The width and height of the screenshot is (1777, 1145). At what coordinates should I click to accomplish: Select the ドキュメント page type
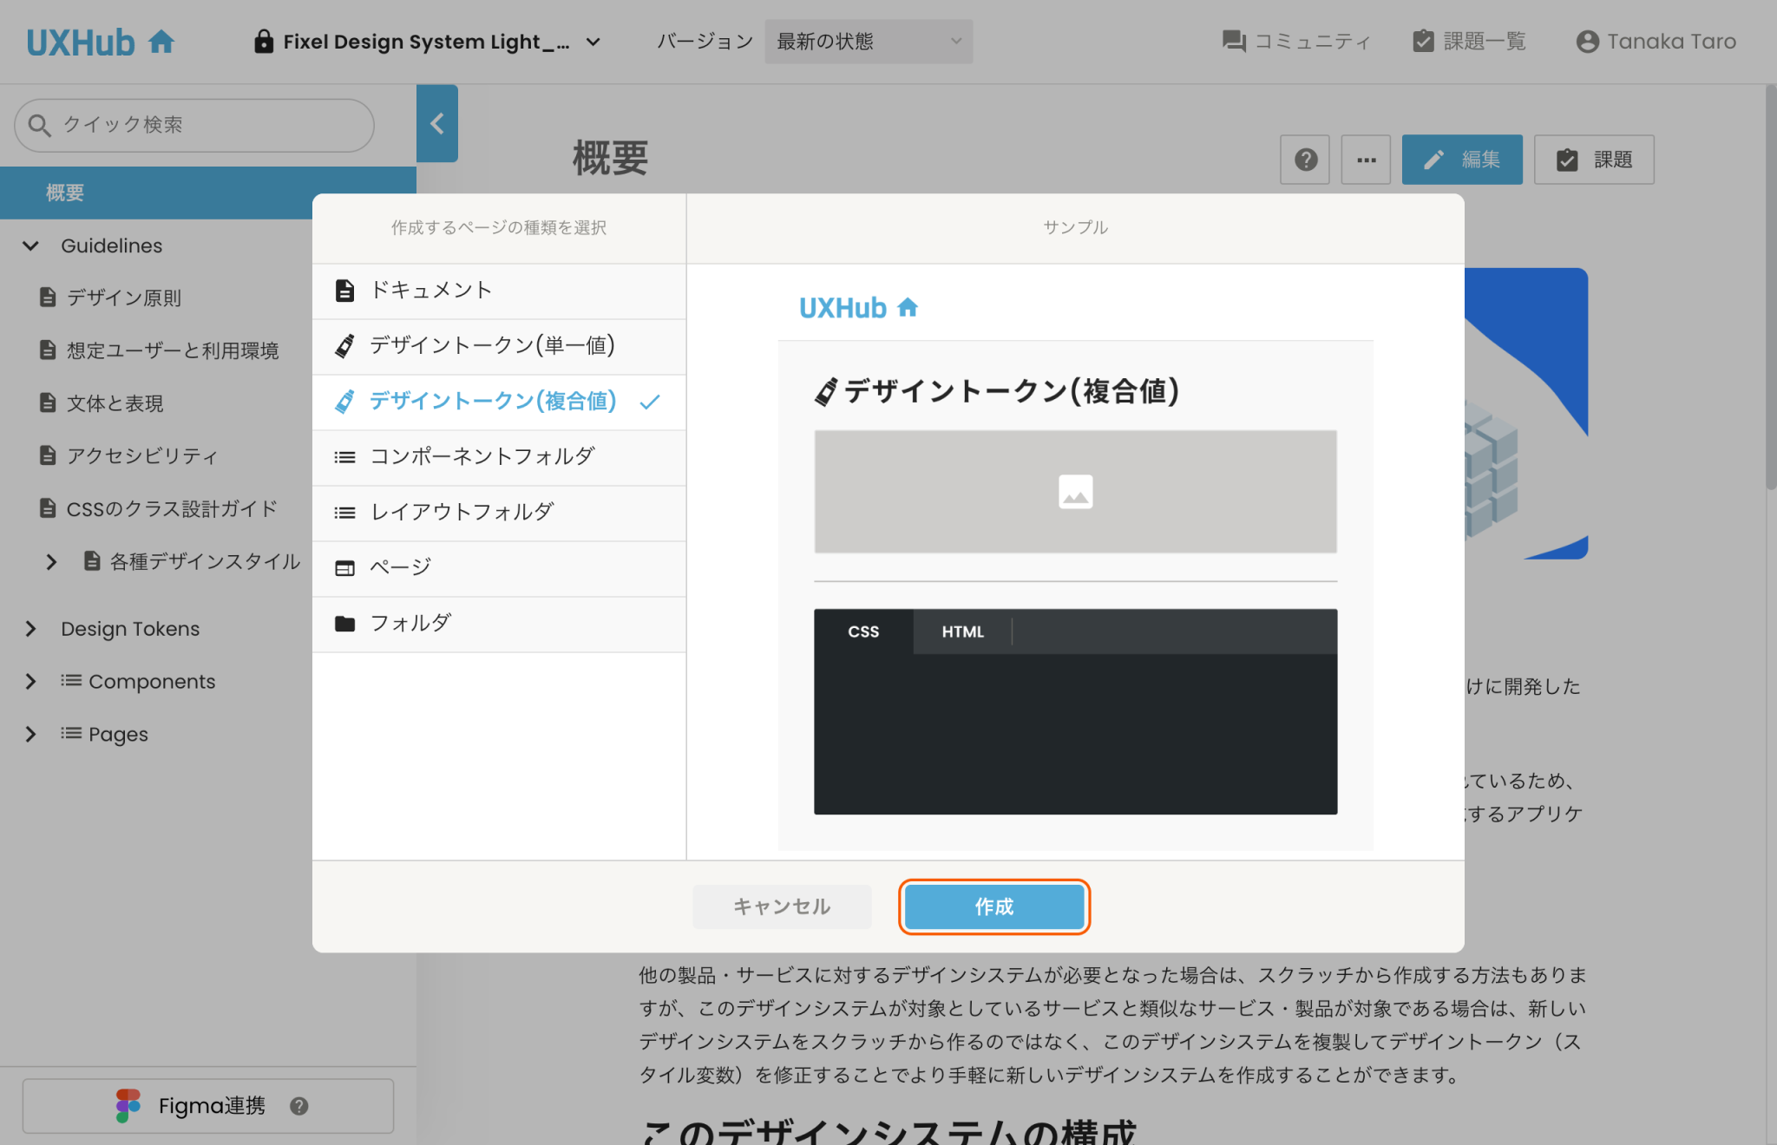(x=431, y=291)
